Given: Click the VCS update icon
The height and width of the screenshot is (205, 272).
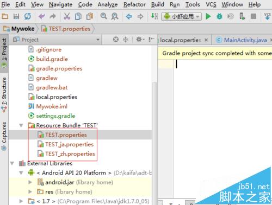Looking at the screenshot, I should pos(267,16).
